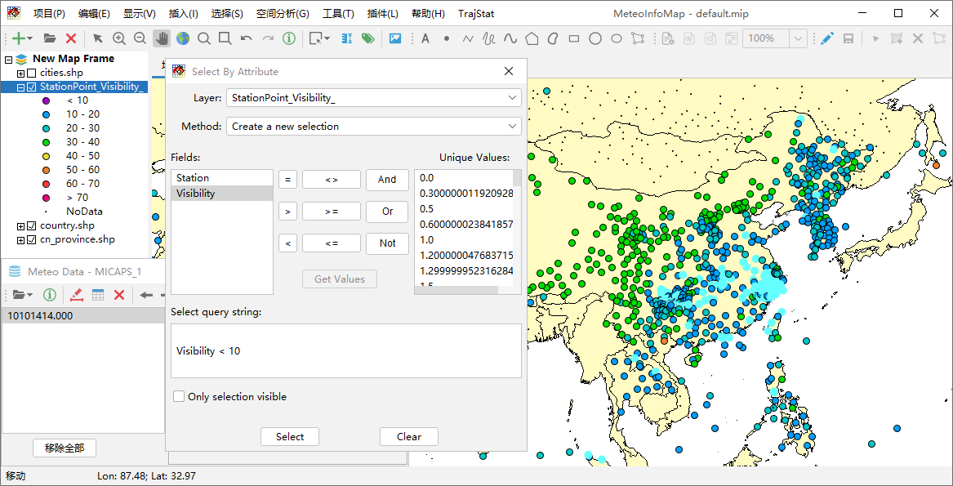953x486 pixels.
Task: Open the TrajStat menu
Action: (476, 14)
